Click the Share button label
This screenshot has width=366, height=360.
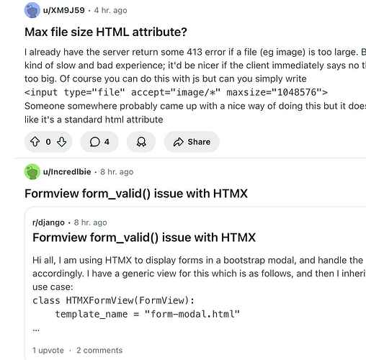point(199,142)
